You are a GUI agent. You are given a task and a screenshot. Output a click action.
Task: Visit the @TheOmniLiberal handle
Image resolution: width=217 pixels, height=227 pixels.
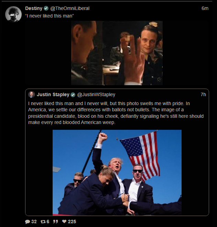[70, 8]
